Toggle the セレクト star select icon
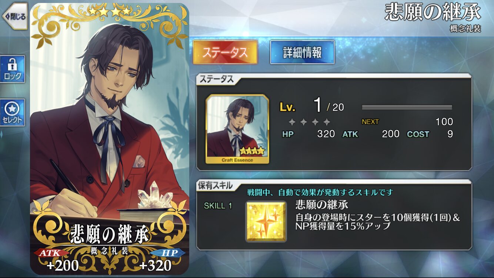This screenshot has width=494, height=278. click(x=13, y=112)
